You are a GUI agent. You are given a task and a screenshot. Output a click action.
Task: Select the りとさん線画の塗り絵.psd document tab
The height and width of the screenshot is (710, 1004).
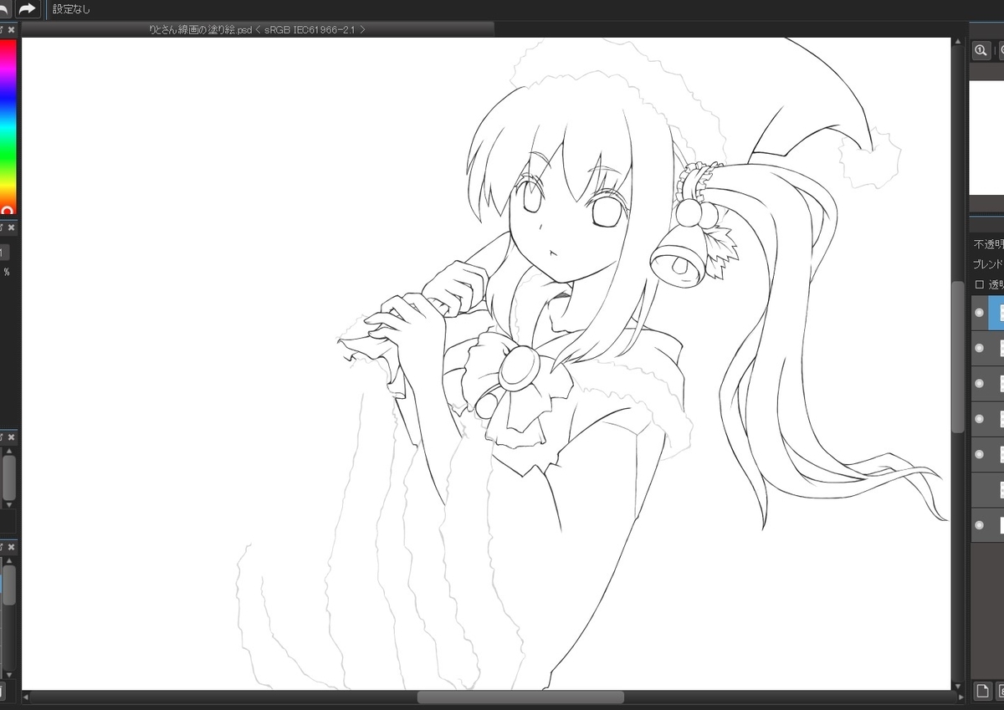click(x=257, y=29)
